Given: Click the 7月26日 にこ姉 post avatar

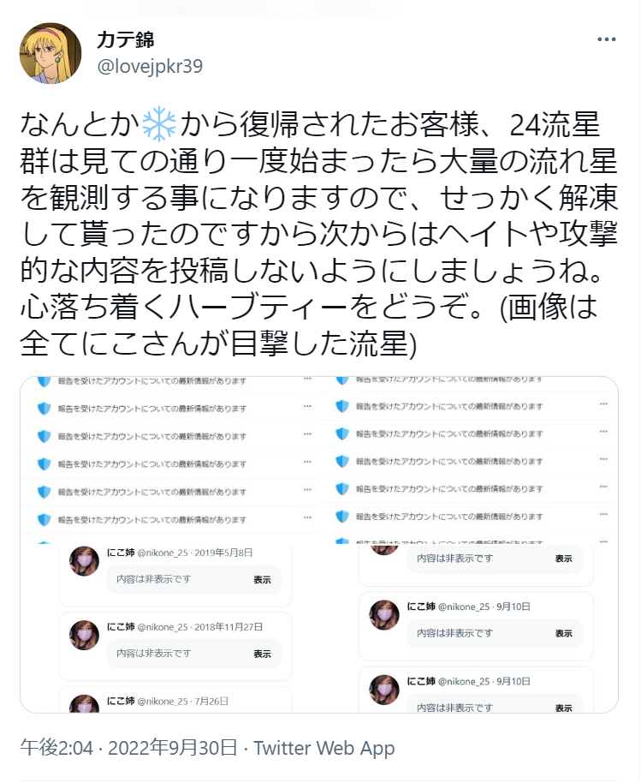Looking at the screenshot, I should [85, 703].
